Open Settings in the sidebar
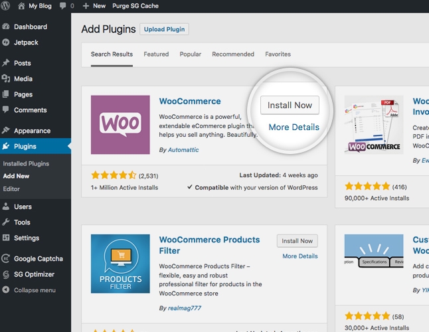 point(27,238)
